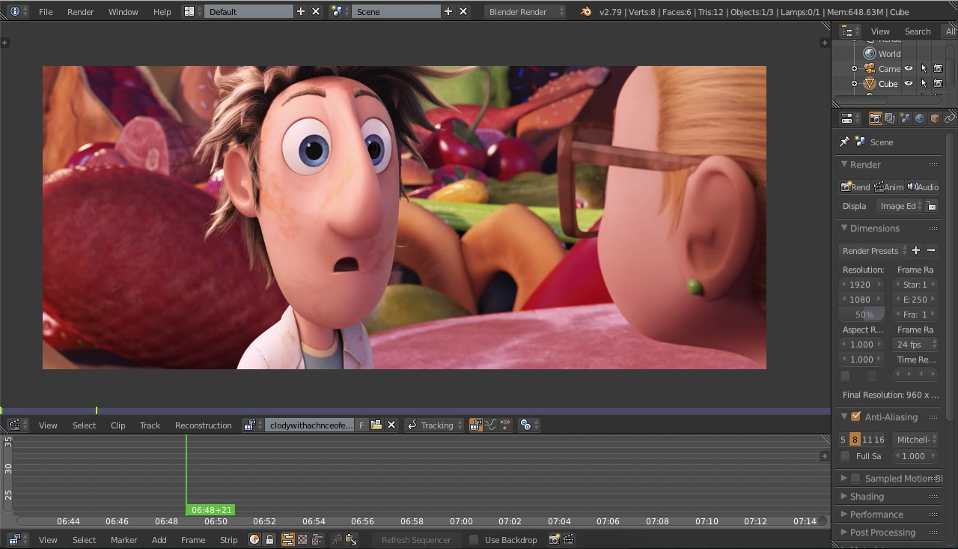Toggle Cube renderability camera icon
958x549 pixels.
coord(938,83)
